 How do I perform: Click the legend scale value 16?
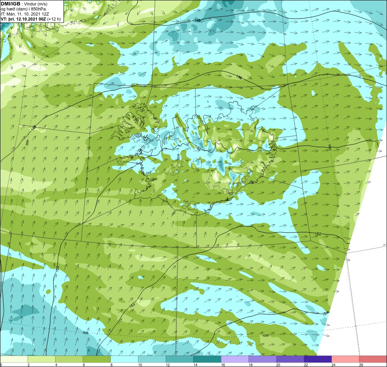[x=223, y=365]
